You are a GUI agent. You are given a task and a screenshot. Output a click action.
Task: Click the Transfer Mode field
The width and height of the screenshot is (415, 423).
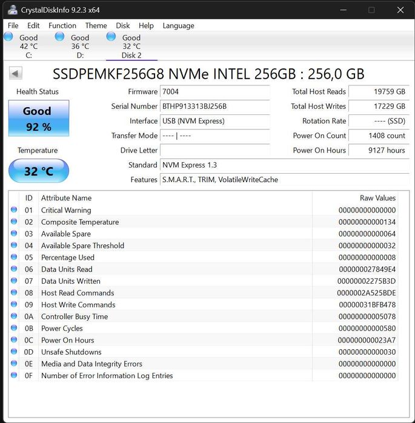click(214, 136)
